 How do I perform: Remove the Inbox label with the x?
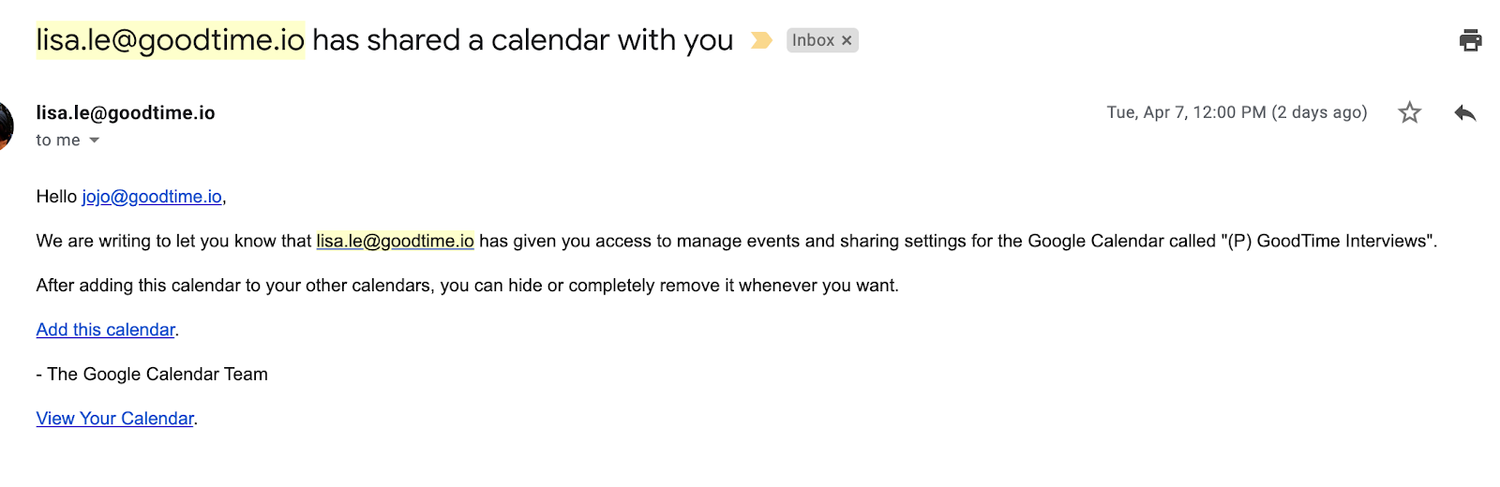pyautogui.click(x=847, y=40)
